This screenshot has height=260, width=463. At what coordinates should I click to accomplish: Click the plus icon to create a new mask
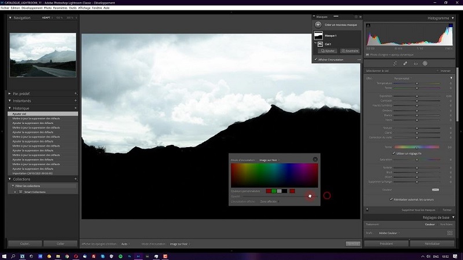pyautogui.click(x=318, y=25)
